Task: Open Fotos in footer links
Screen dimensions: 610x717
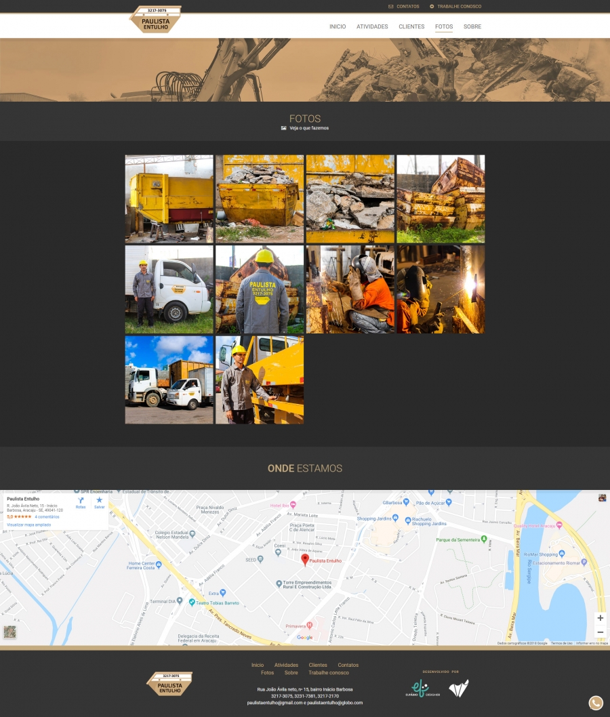Action: point(268,673)
